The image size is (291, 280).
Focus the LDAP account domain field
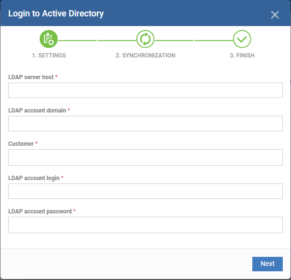coord(145,124)
